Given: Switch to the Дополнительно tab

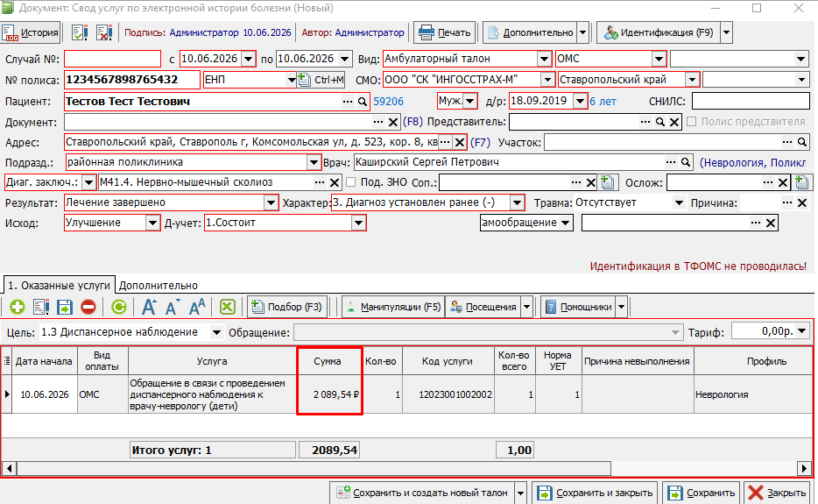Looking at the screenshot, I should pyautogui.click(x=159, y=286).
